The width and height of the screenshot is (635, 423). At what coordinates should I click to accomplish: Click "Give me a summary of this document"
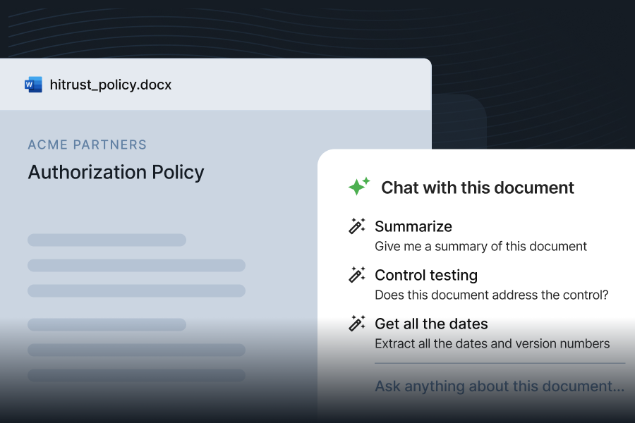coord(480,247)
